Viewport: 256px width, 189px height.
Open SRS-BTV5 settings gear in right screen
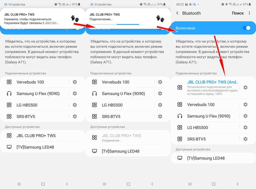245,139
